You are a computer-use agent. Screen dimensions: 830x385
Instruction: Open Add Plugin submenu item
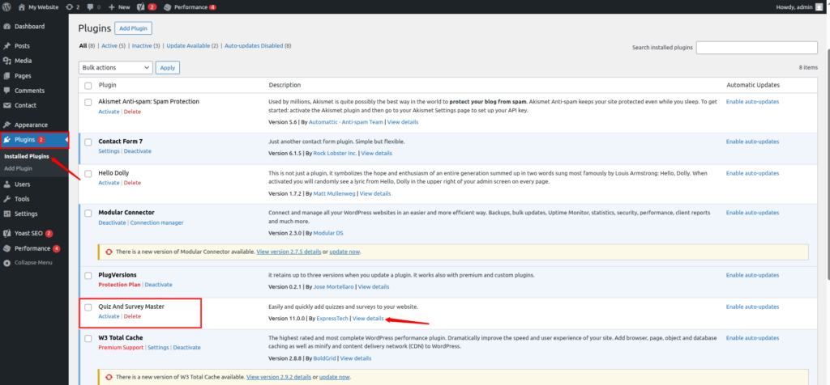pos(18,168)
